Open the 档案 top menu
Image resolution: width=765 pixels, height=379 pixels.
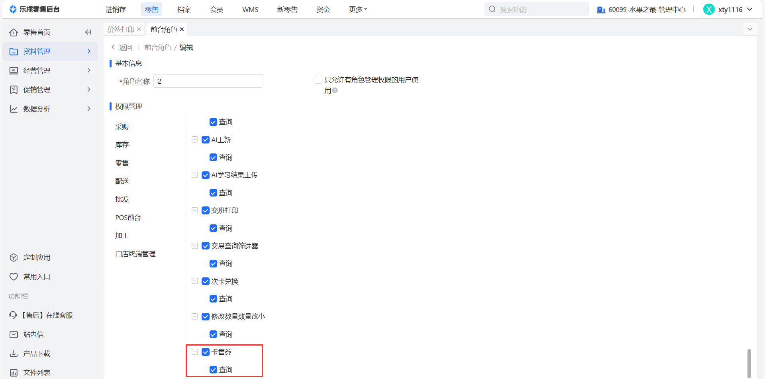pos(184,9)
